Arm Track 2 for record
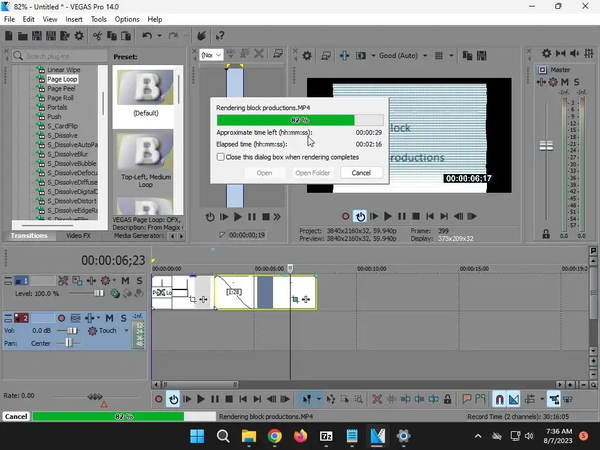Image resolution: width=600 pixels, height=450 pixels. [x=61, y=318]
